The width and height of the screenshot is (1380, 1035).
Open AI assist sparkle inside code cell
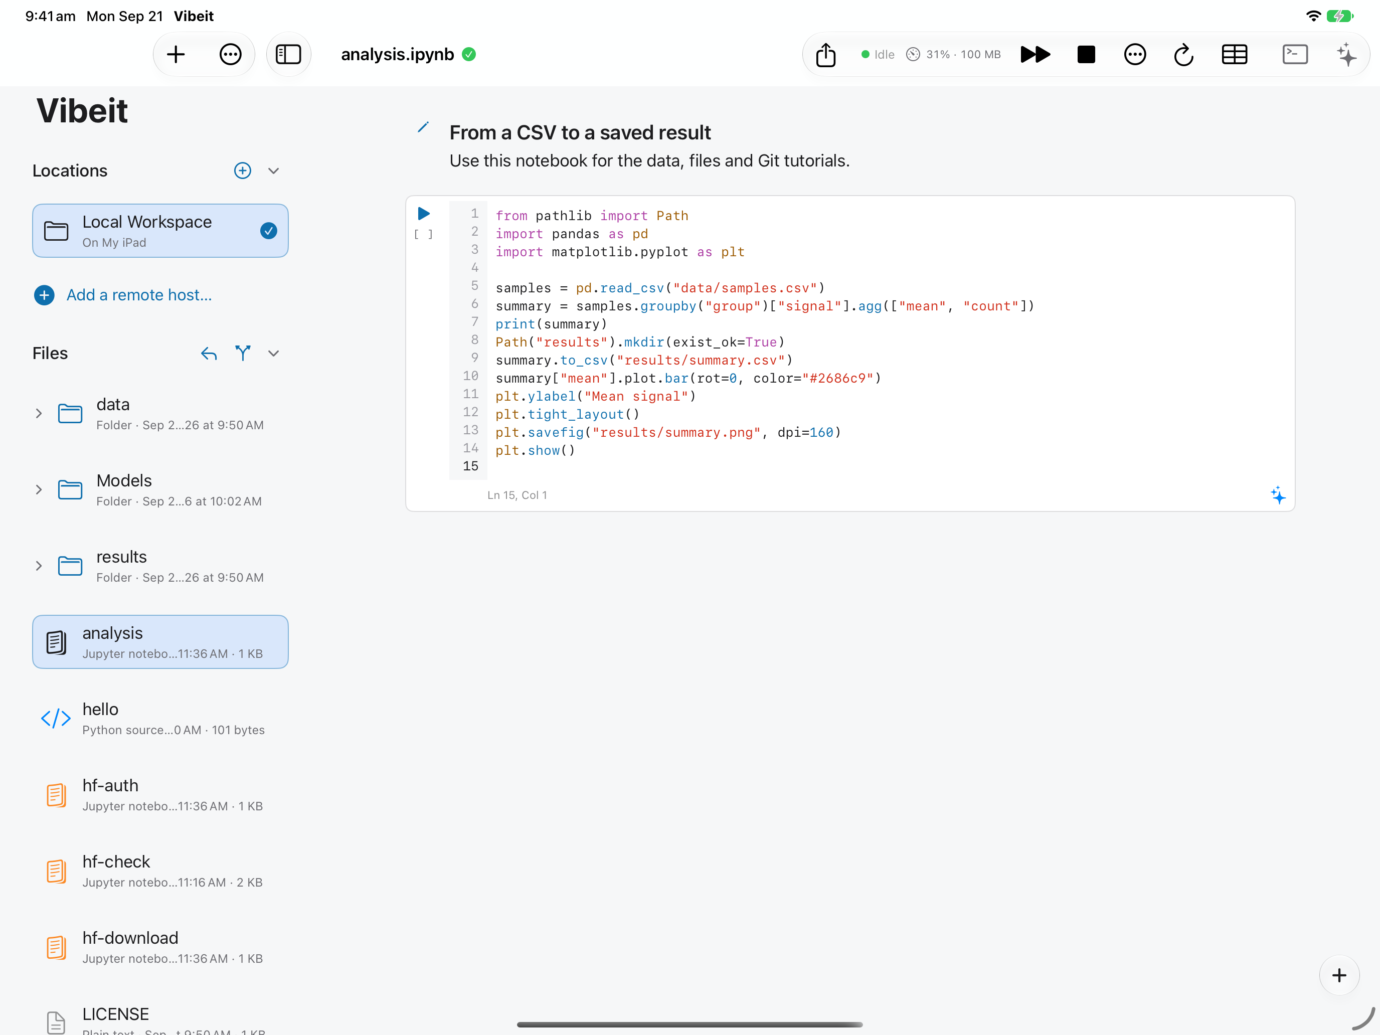coord(1278,495)
